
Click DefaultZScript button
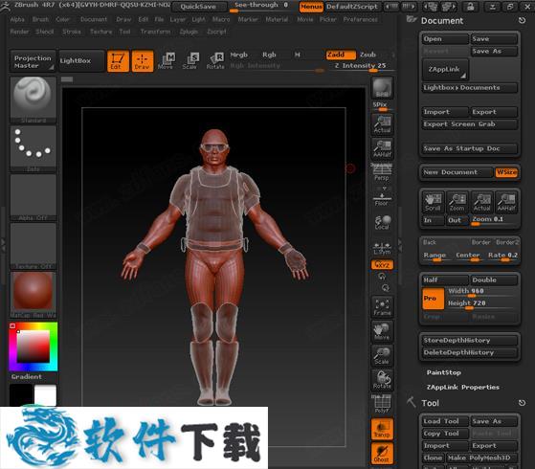(352, 7)
